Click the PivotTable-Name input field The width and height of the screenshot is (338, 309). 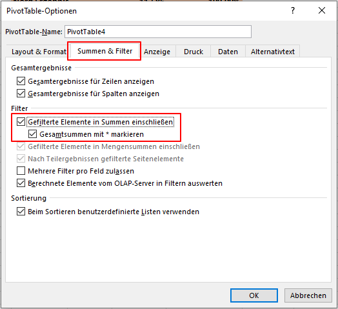pos(158,32)
